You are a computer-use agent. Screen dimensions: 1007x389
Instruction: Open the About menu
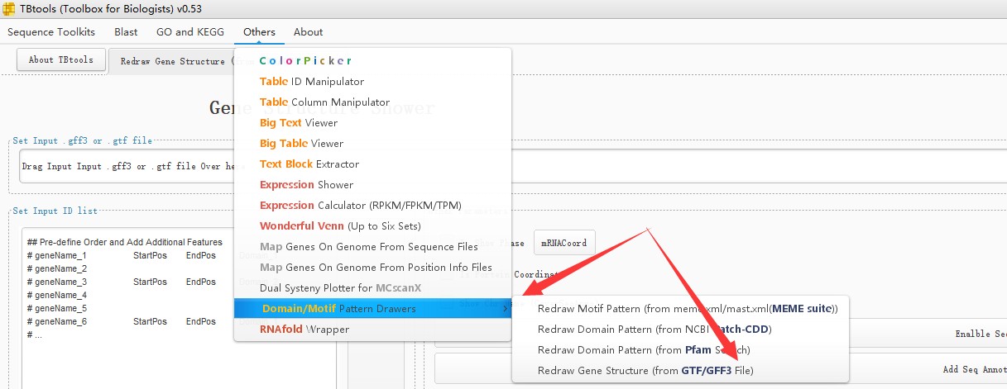pos(308,32)
